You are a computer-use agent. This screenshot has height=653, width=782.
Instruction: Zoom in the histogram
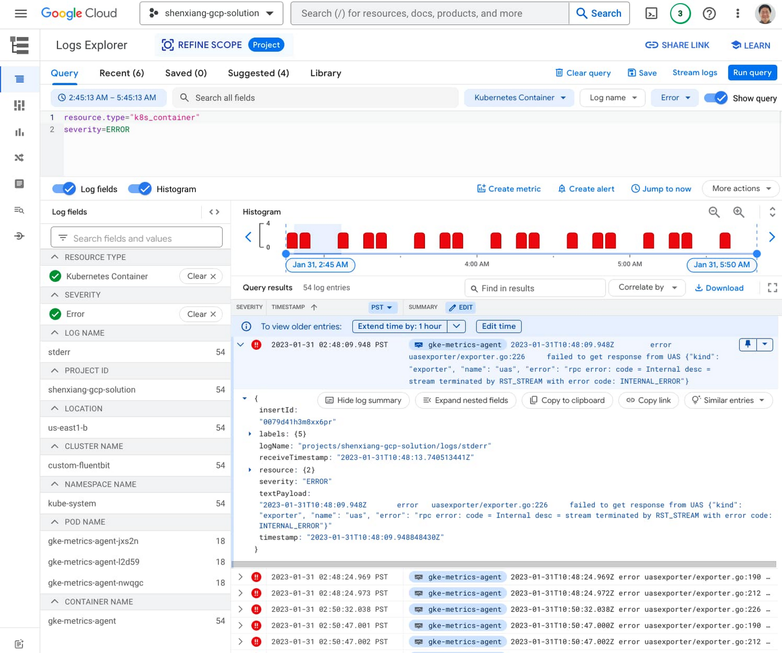(x=739, y=212)
